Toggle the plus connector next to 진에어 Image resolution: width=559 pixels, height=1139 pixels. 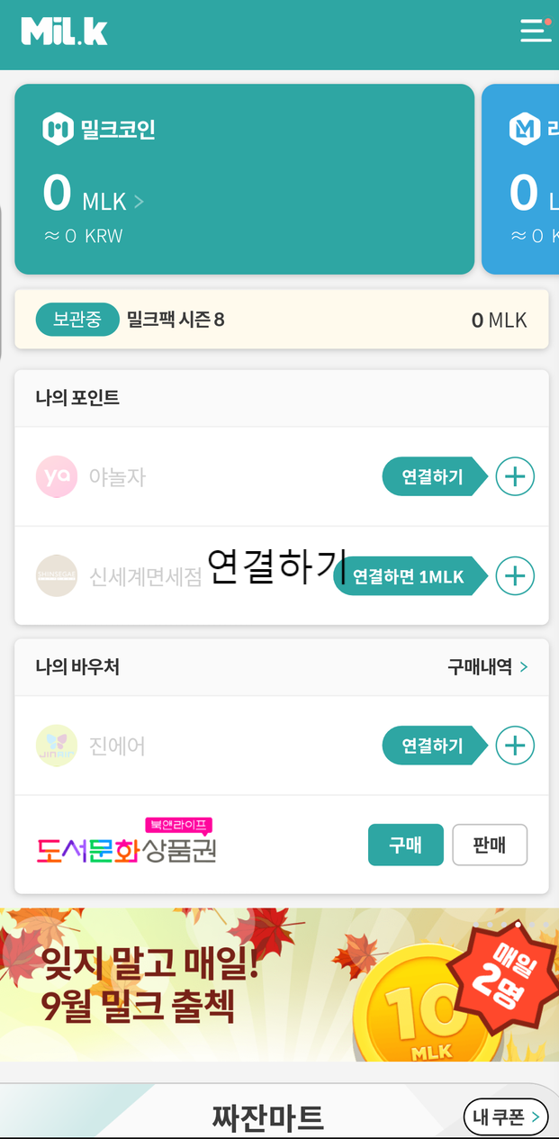[514, 745]
